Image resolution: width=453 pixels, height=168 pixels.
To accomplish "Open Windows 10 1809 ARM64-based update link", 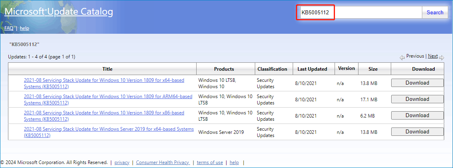I will click(x=108, y=100).
